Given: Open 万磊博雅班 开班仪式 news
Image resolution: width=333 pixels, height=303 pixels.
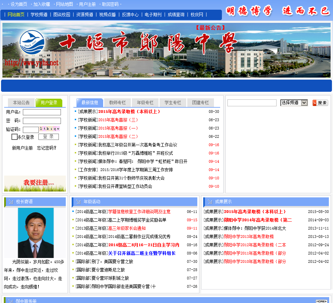Looking at the screenshot, I should [135, 153].
